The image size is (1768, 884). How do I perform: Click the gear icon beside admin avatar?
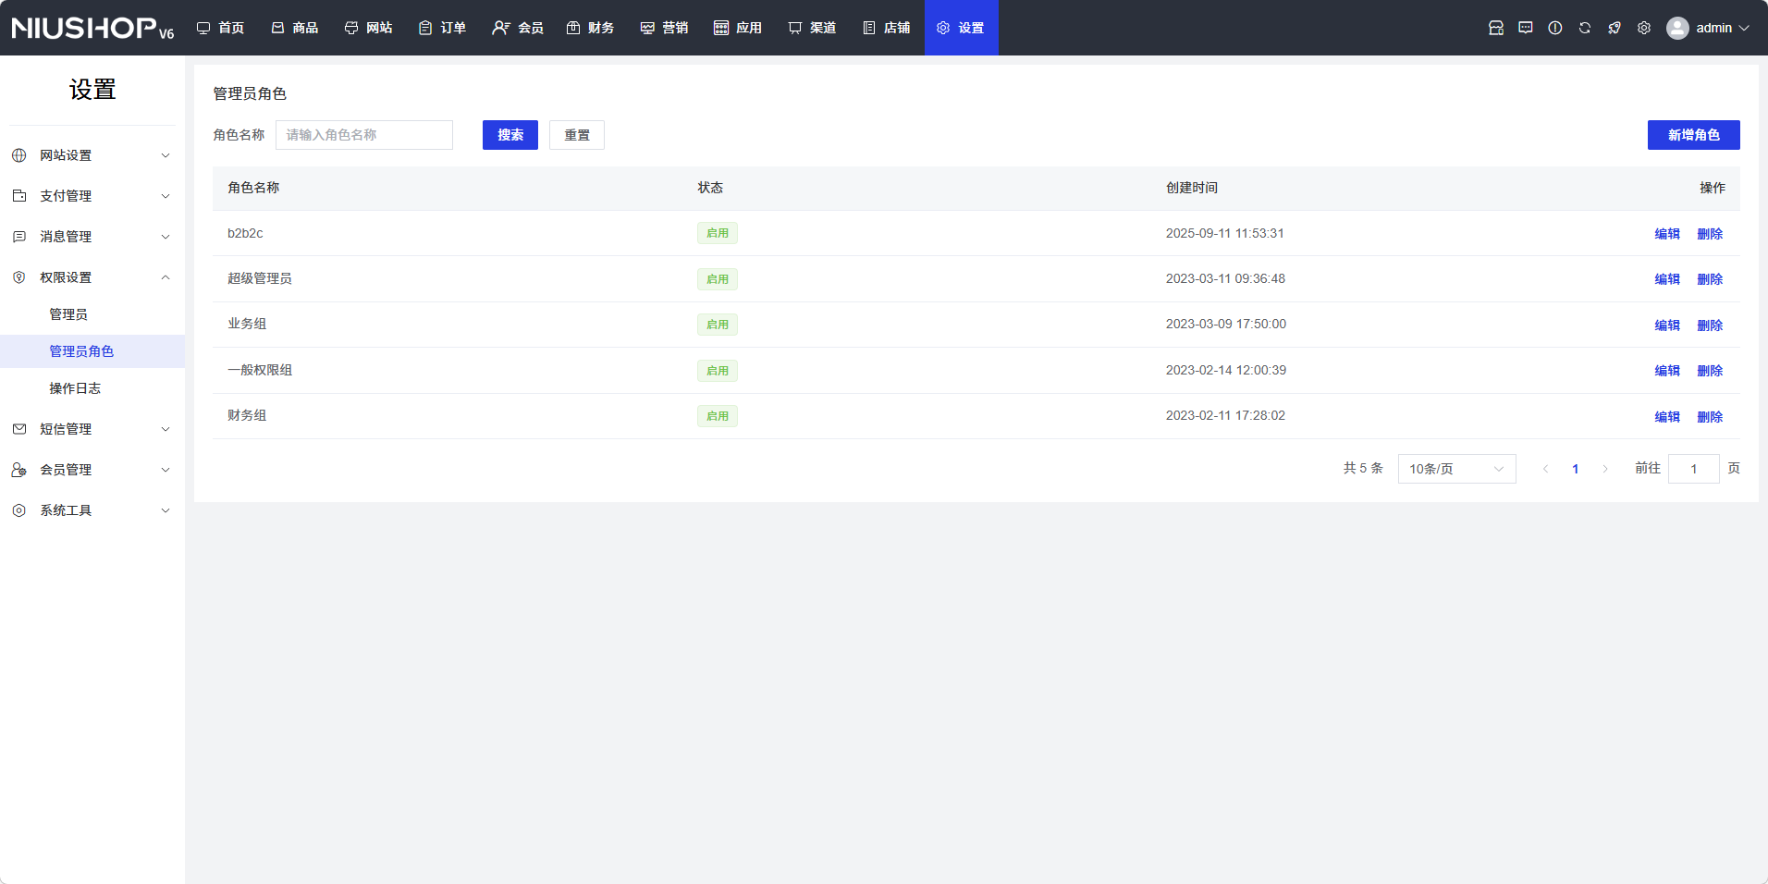pyautogui.click(x=1644, y=28)
